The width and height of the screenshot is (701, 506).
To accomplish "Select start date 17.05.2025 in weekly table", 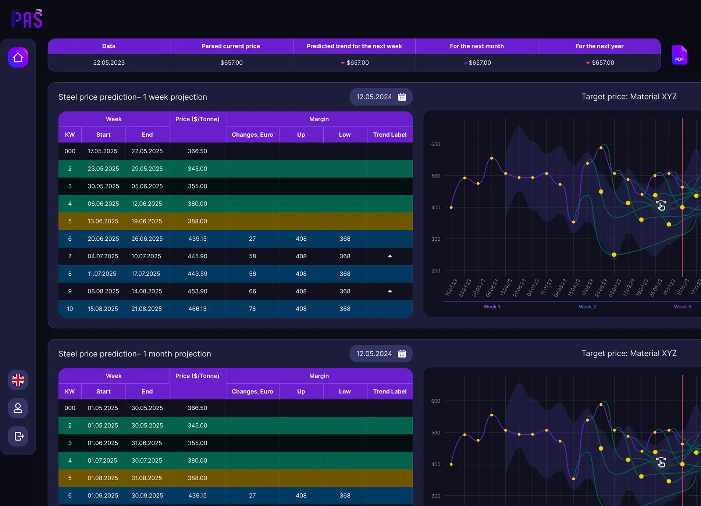I will pyautogui.click(x=103, y=151).
